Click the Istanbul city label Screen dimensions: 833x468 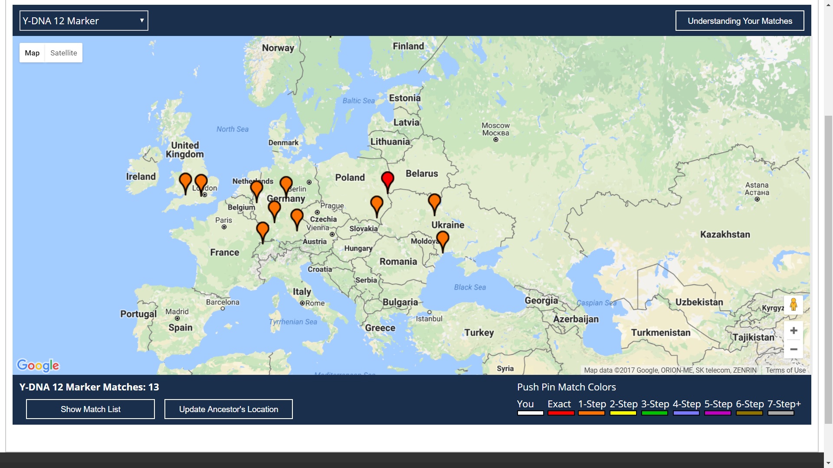(429, 318)
